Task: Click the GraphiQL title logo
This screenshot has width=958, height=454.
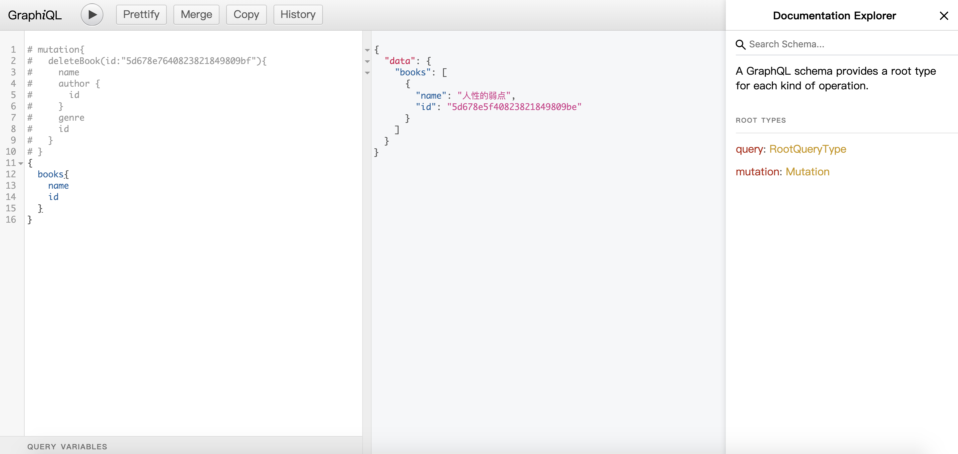Action: coord(35,15)
